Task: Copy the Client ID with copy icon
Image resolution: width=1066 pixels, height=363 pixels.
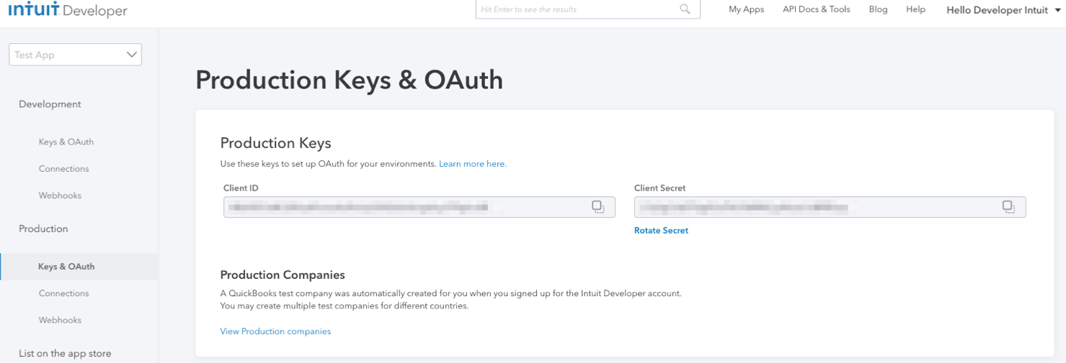Action: (598, 207)
